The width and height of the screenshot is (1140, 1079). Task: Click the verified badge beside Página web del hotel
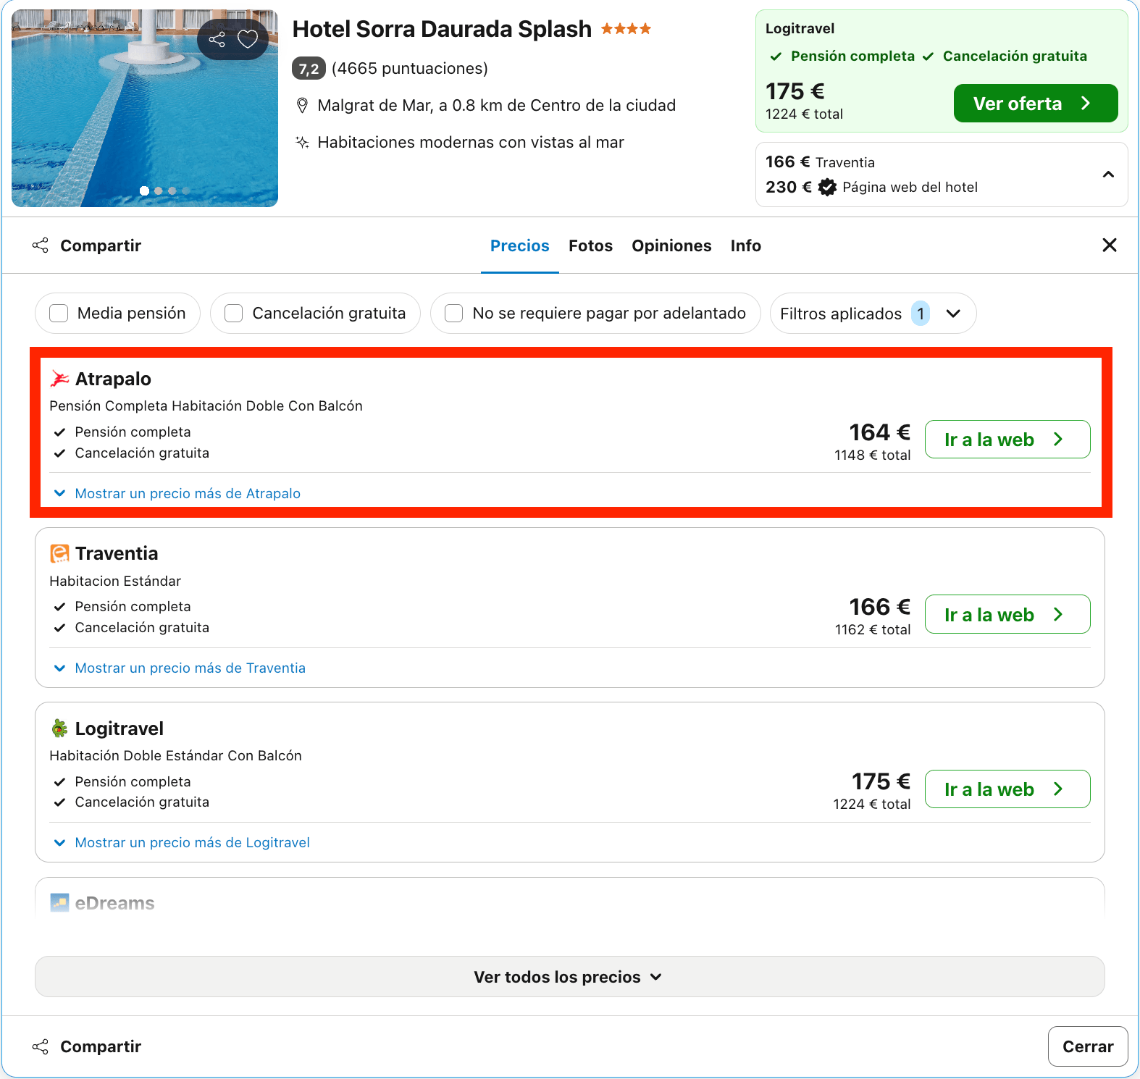[x=827, y=188]
